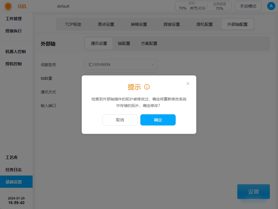278x209 pixels.
Task: Click the info icon beside 提示 title
Action: (x=147, y=87)
